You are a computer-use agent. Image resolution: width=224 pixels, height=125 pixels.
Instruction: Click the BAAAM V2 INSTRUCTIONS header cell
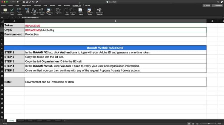(x=105, y=48)
